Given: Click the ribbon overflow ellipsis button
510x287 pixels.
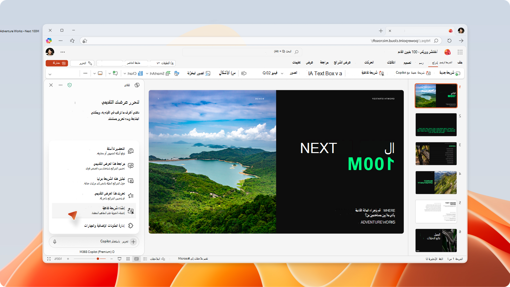Looking at the screenshot, I should [x=85, y=73].
